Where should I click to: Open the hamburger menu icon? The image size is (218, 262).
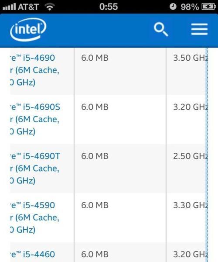(x=199, y=29)
